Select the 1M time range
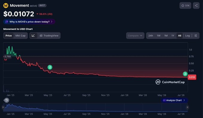Screen dimensions: 203x118 click(166, 36)
